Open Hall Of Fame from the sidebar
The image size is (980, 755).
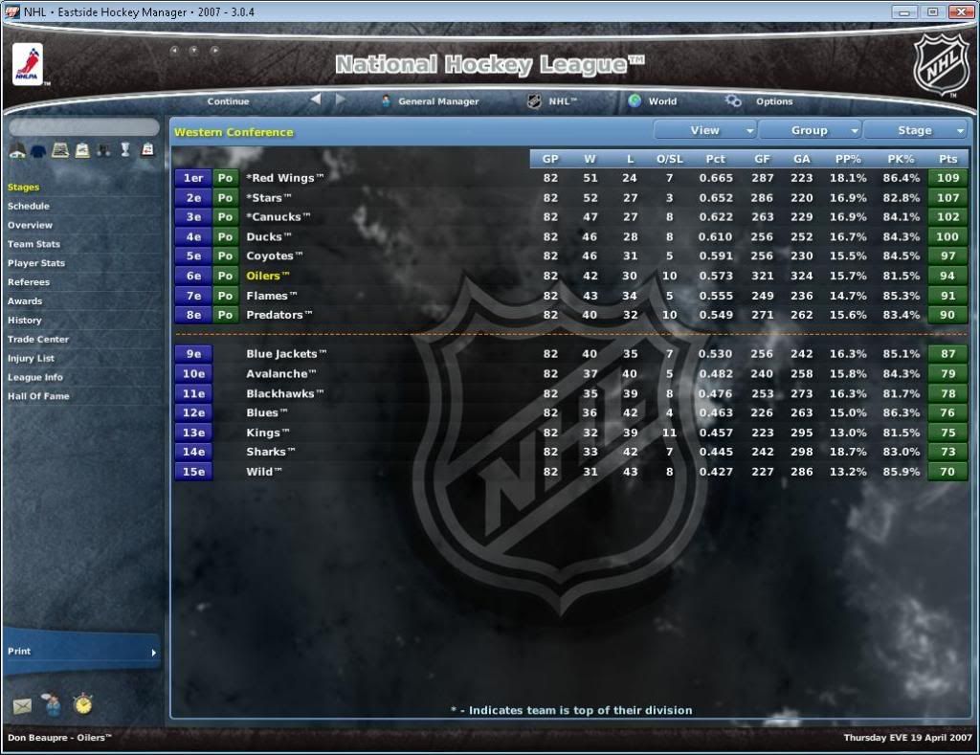click(38, 395)
